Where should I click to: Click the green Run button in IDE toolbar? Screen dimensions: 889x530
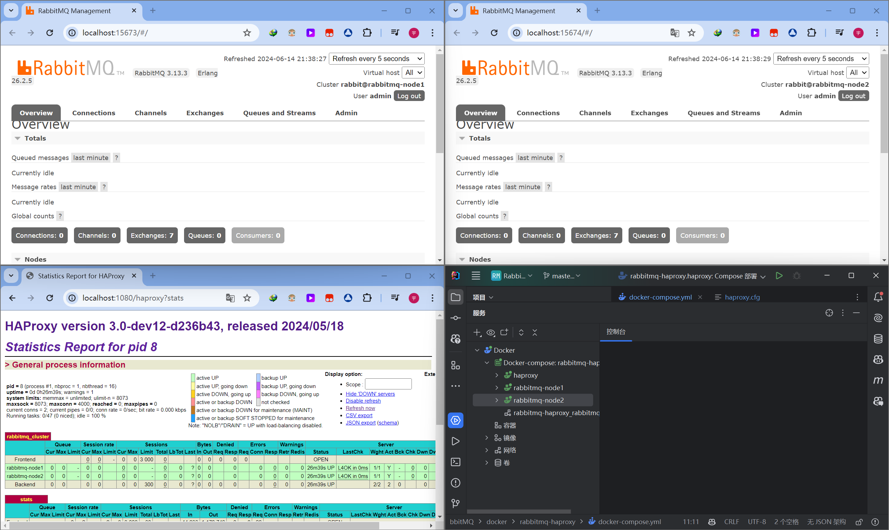pos(779,276)
